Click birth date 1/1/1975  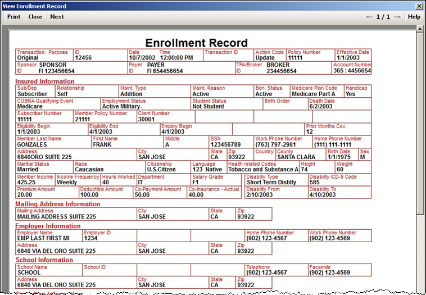tap(339, 157)
